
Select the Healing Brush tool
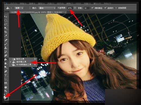click(6, 40)
